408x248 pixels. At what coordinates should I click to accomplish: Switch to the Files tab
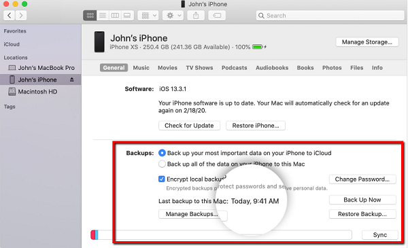(356, 67)
